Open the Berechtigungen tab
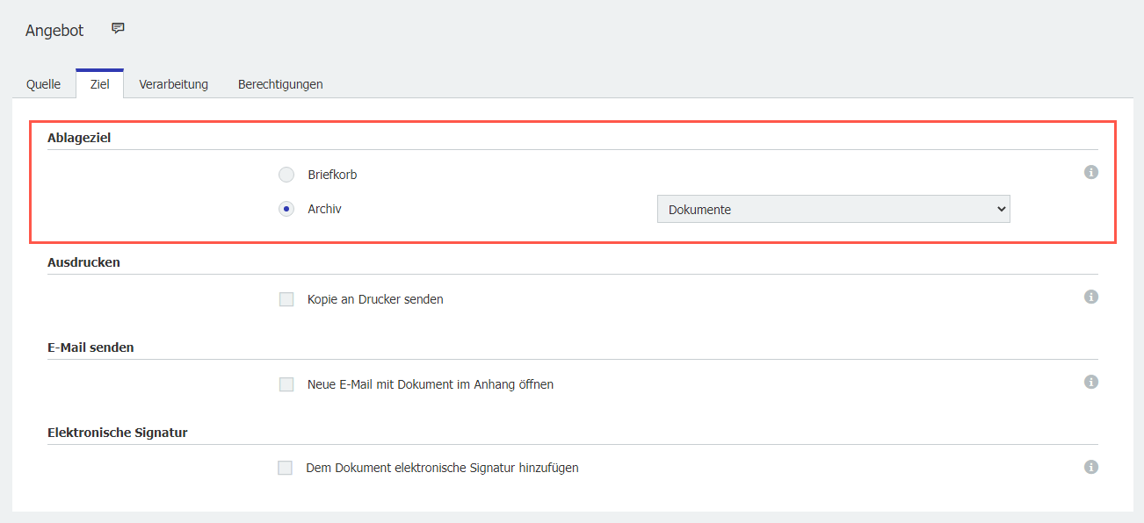1144x523 pixels. (279, 83)
